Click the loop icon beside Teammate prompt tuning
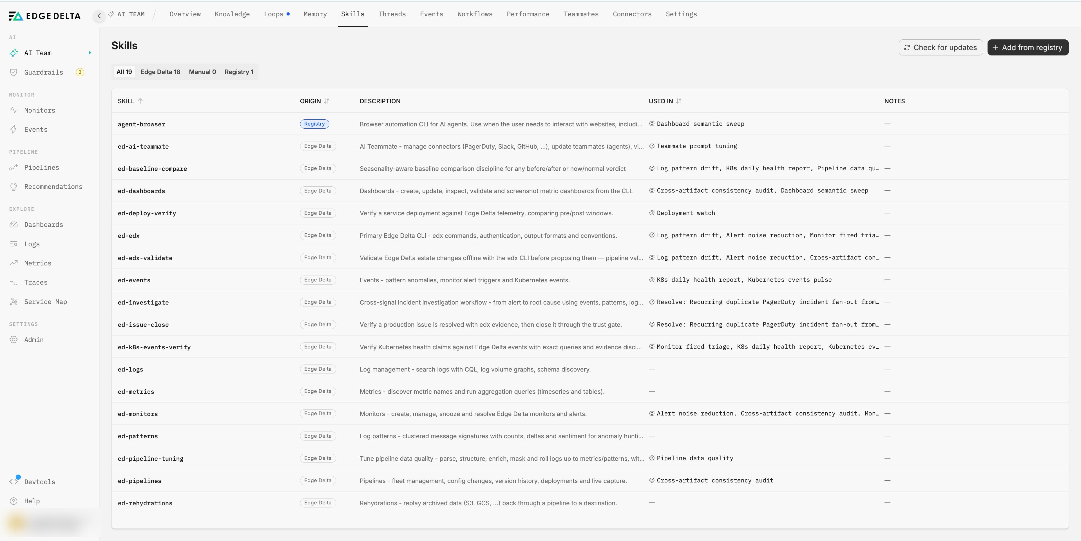 coord(652,146)
